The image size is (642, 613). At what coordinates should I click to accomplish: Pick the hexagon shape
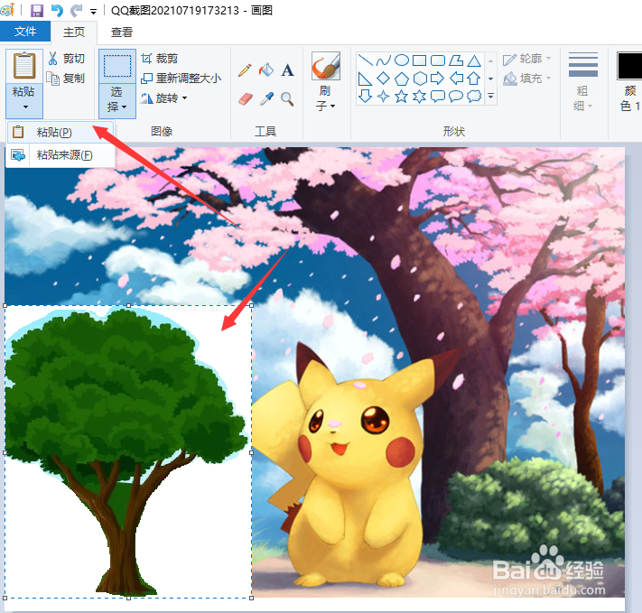click(419, 79)
